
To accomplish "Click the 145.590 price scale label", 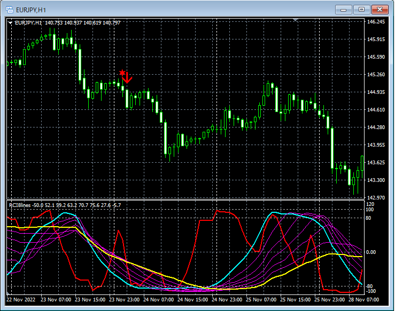I will click(376, 57).
